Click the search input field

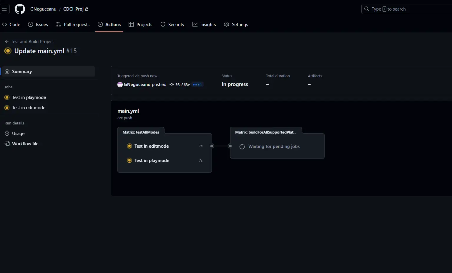[406, 9]
